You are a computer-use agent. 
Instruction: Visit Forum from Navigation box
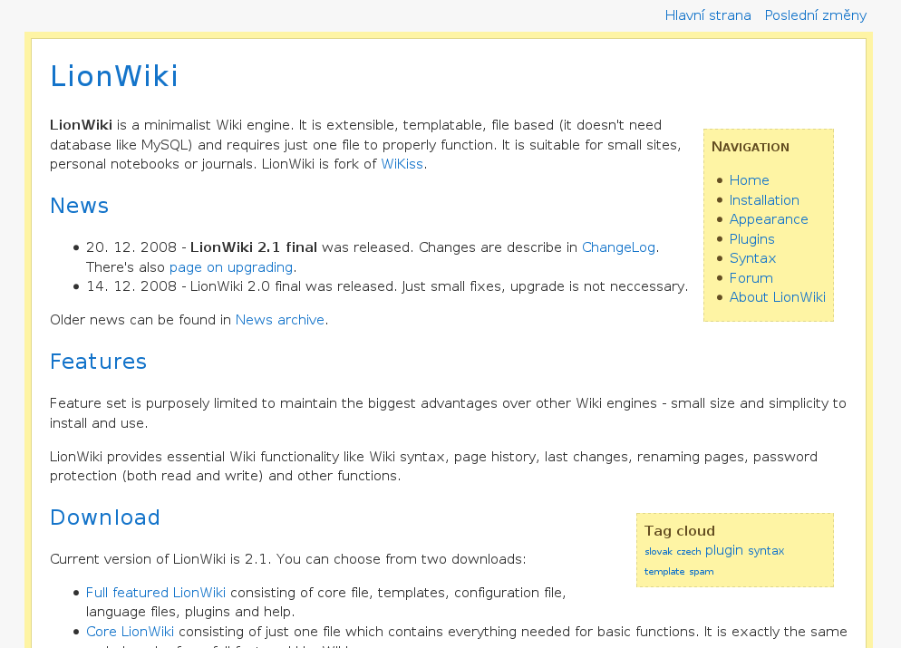click(751, 278)
